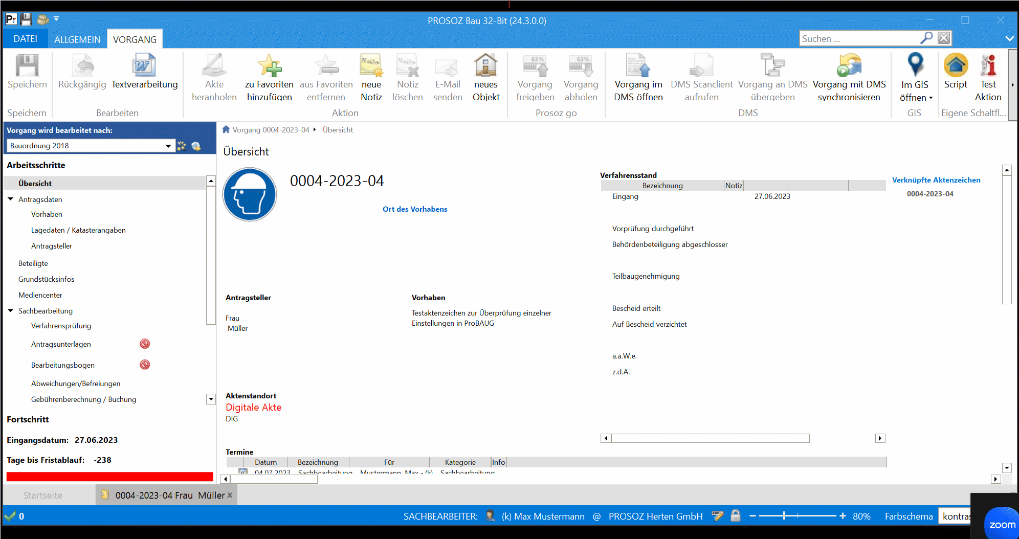
Task: Close the 0004-2023-04 Frau Müller tab
Action: (230, 495)
